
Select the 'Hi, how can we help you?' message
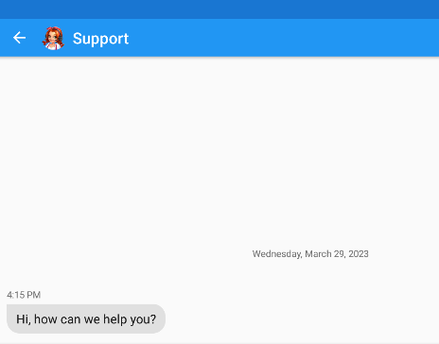(x=86, y=318)
